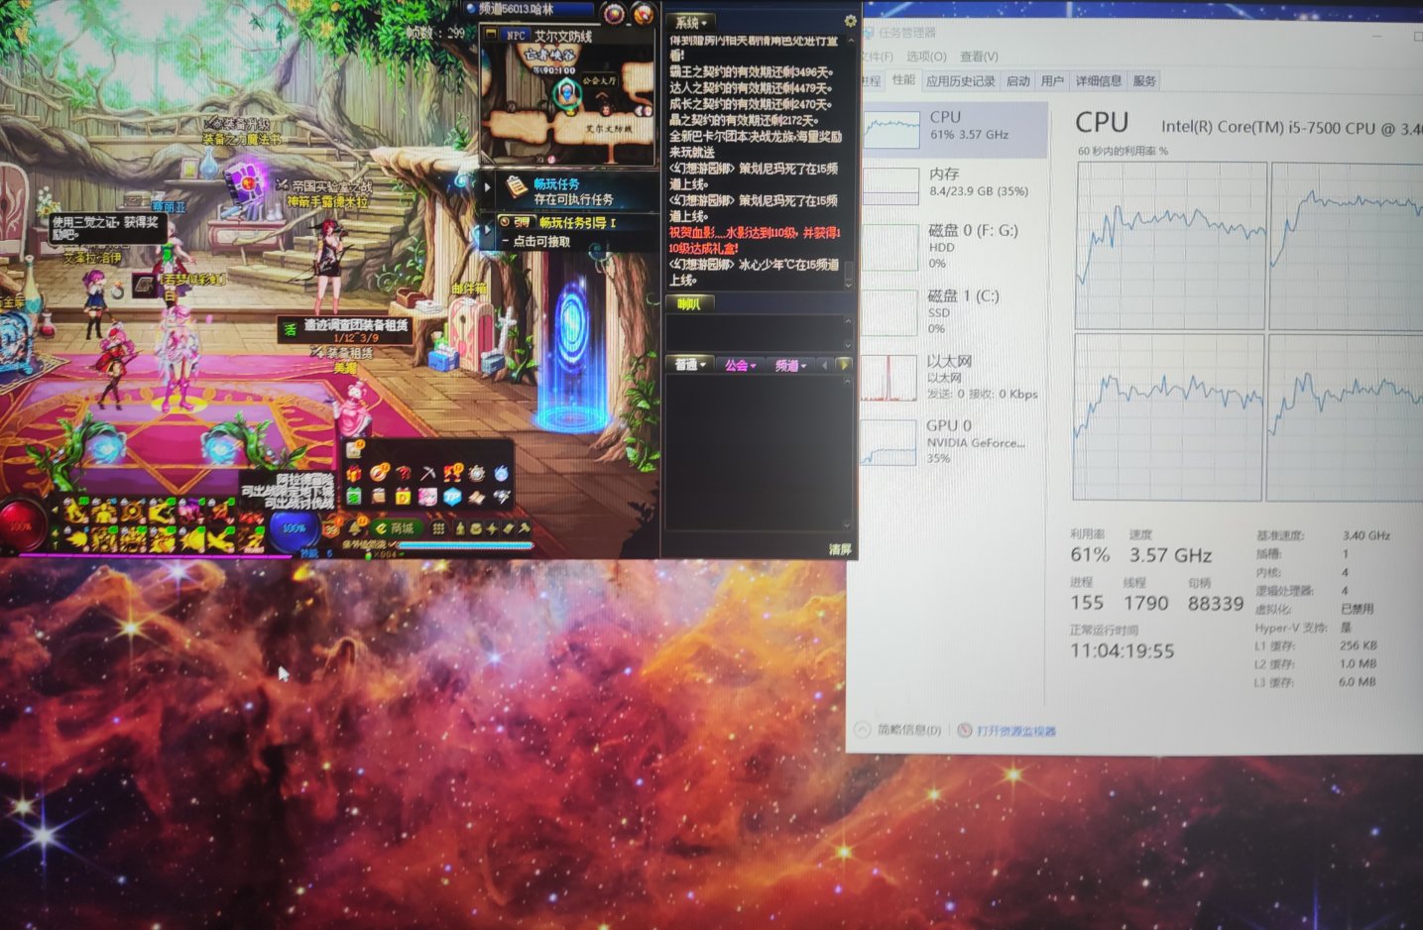Open the chat settings gear icon
1423x930 pixels.
point(851,21)
